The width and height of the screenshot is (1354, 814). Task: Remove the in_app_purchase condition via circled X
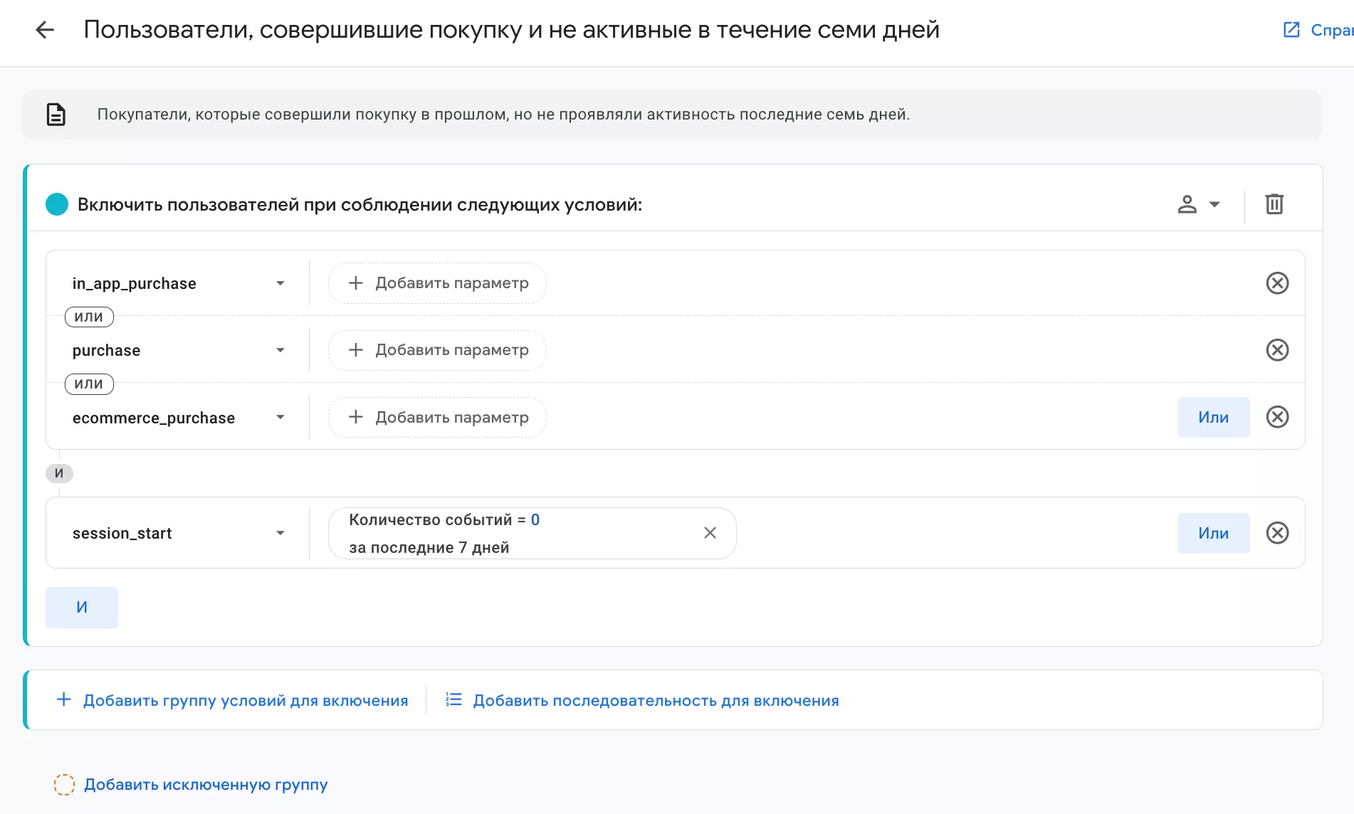1277,282
